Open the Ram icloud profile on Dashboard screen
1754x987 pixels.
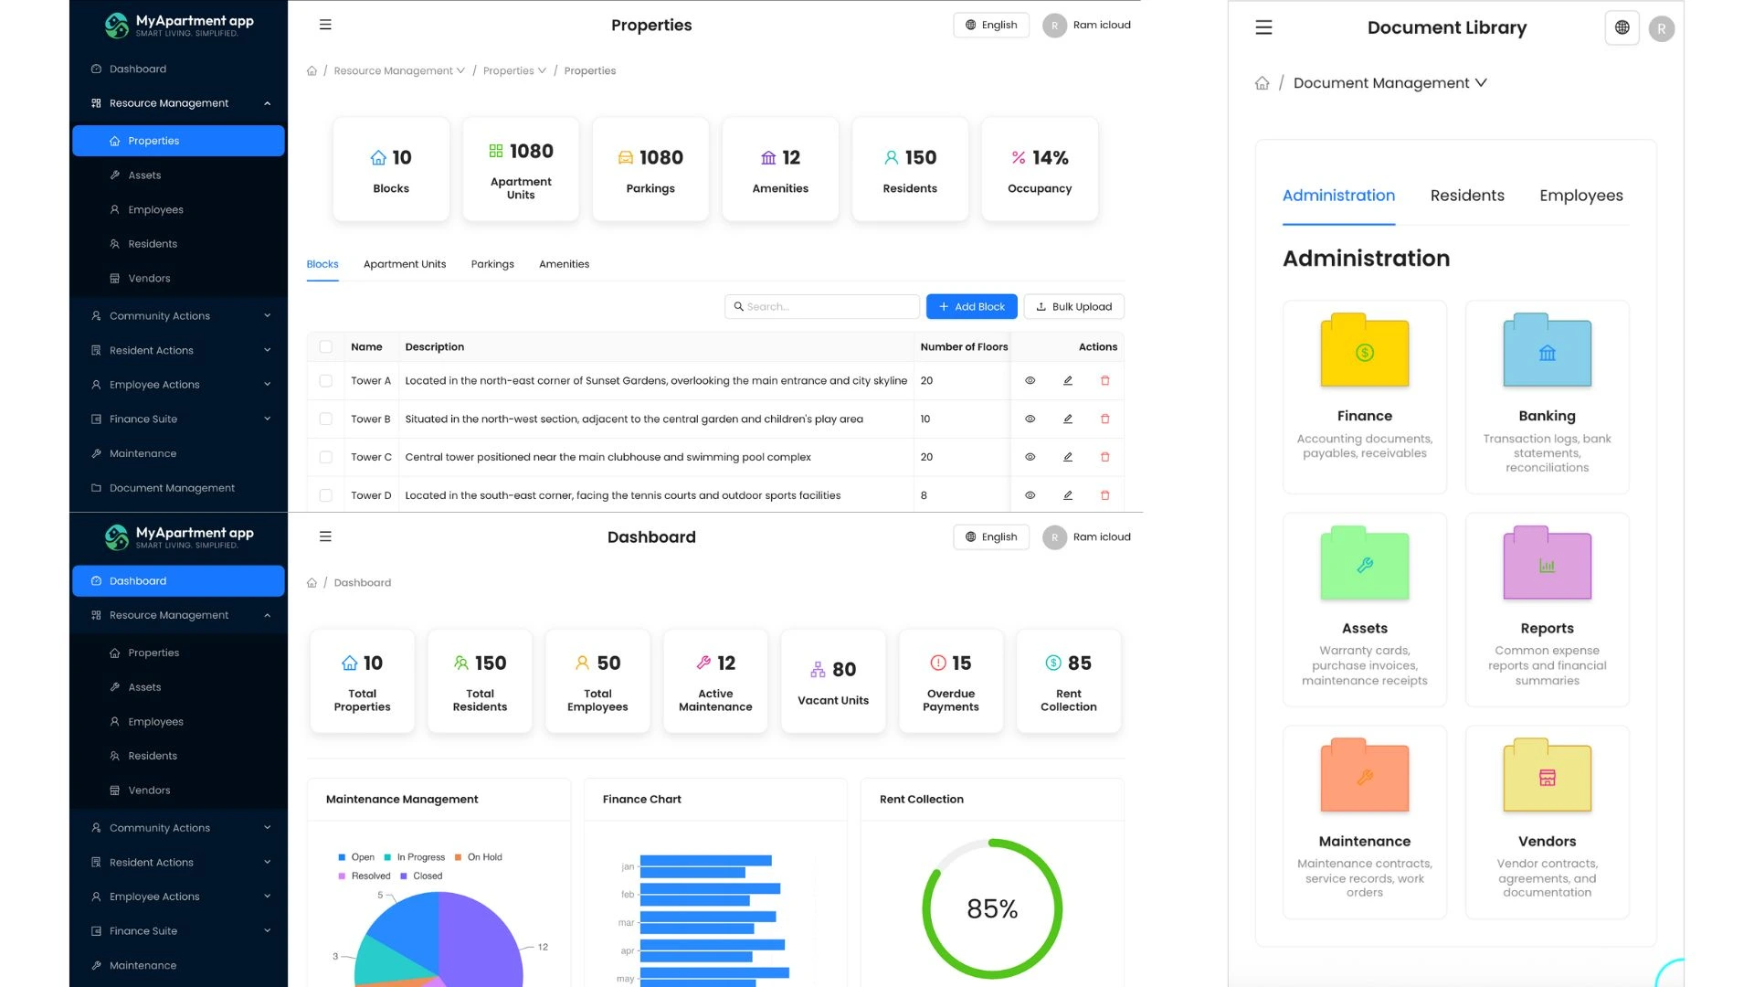click(1087, 536)
